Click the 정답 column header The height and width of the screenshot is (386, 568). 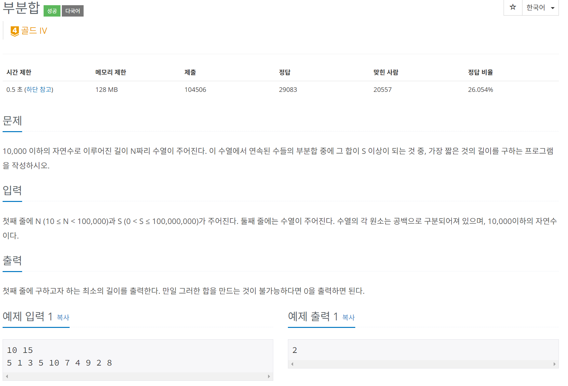[285, 72]
